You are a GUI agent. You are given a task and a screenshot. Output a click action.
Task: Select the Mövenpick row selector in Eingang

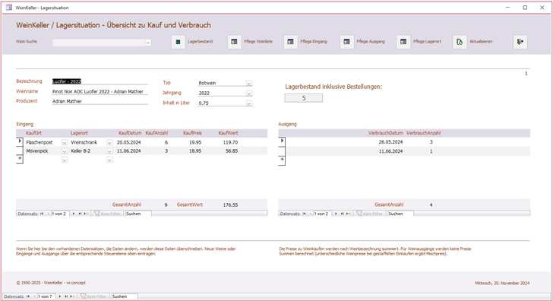click(x=20, y=150)
